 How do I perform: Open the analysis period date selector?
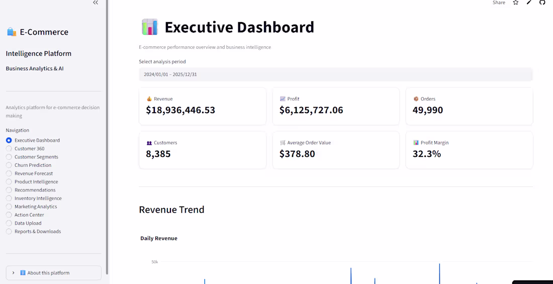click(x=335, y=74)
